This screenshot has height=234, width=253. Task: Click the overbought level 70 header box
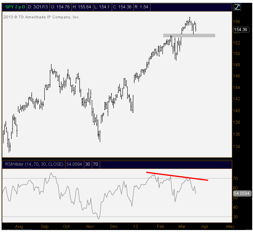tap(95, 164)
